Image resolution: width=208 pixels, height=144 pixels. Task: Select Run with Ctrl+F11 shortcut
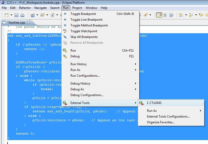100,51
